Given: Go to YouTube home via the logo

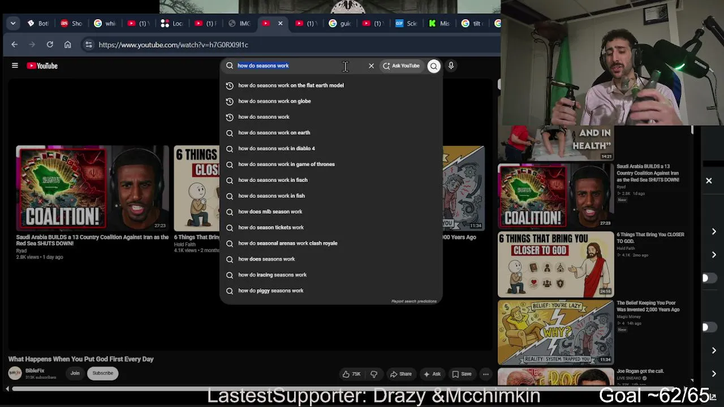Looking at the screenshot, I should pos(42,66).
